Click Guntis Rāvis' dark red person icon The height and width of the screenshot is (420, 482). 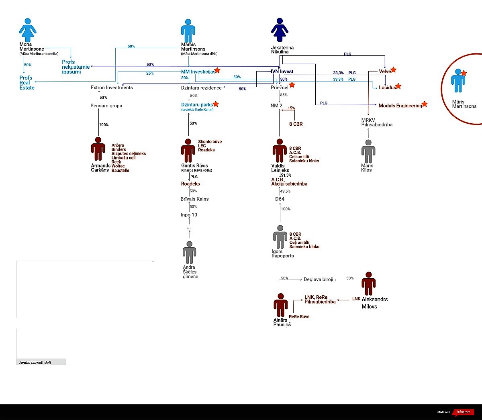coord(188,151)
